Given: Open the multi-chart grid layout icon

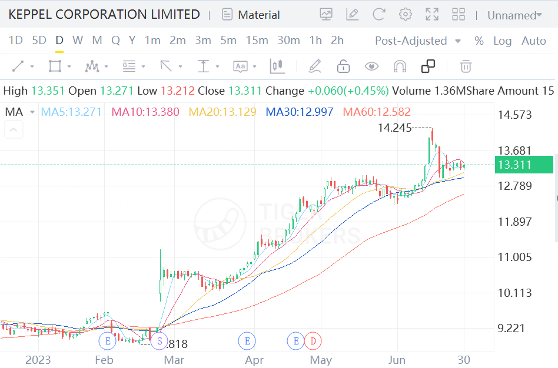Looking at the screenshot, I should click(x=459, y=15).
